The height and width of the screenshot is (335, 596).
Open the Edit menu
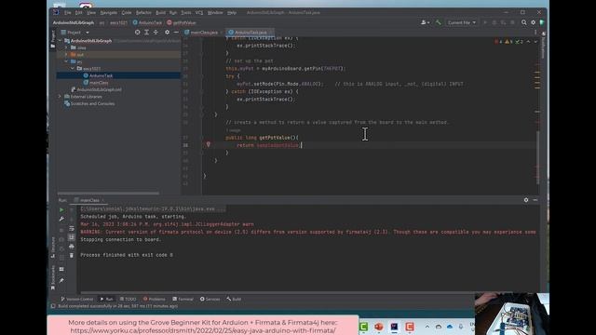tap(78, 12)
